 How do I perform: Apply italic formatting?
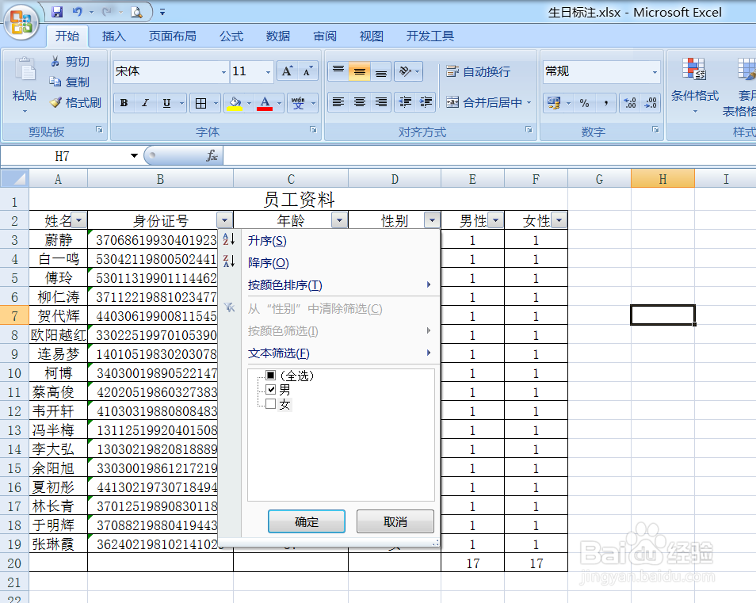click(x=145, y=103)
